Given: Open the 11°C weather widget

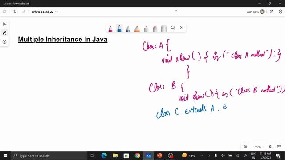Looking at the screenshot, I should point(189,156).
